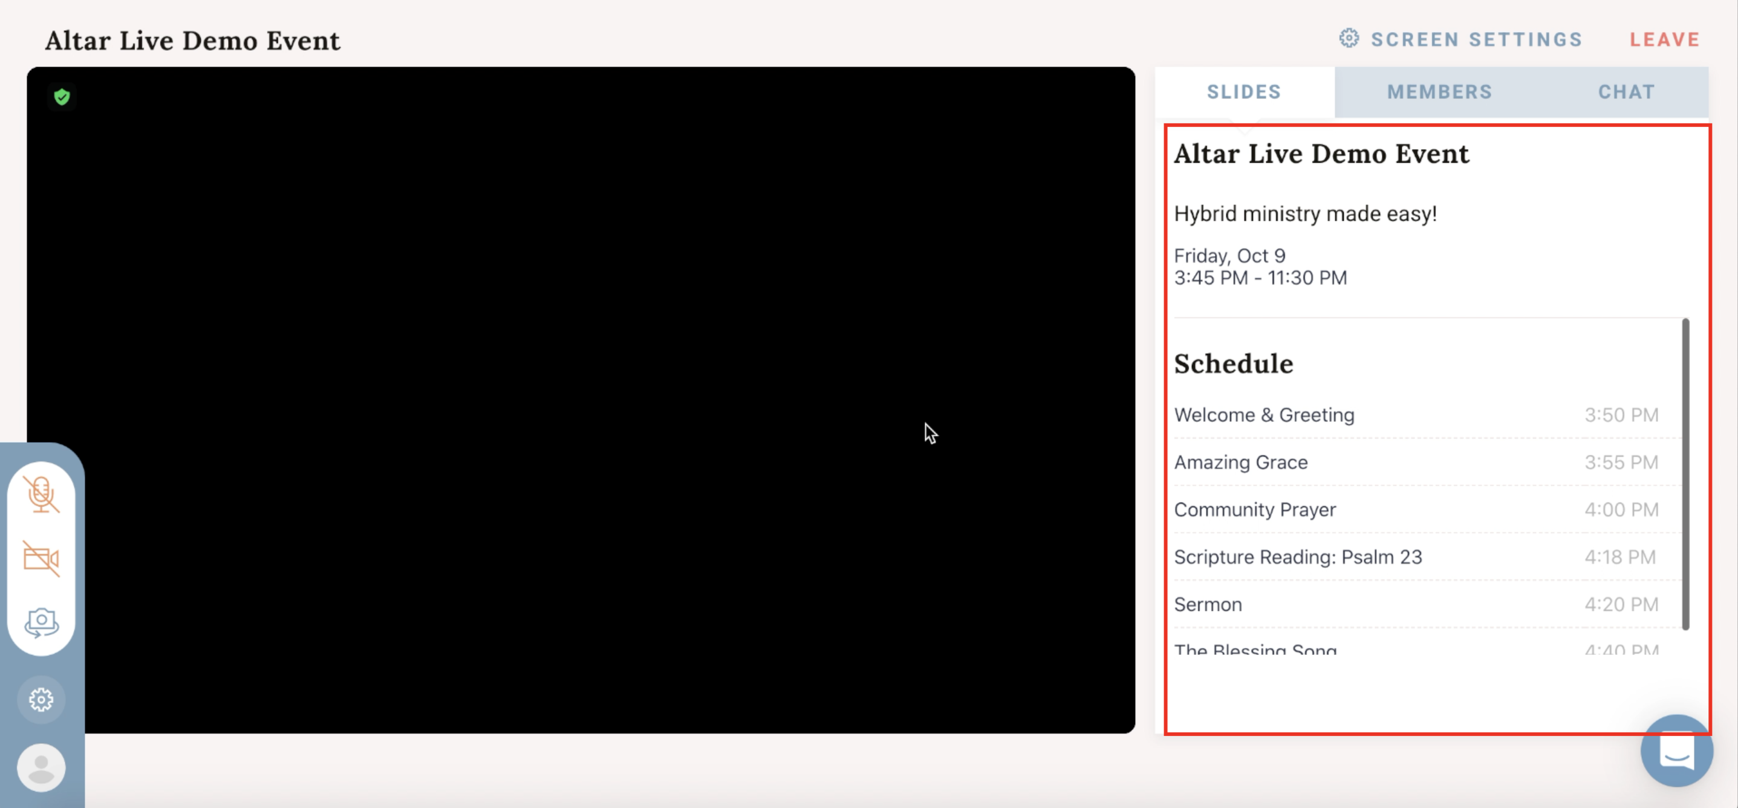Open the chat support bubble
The width and height of the screenshot is (1738, 808).
coord(1676,751)
